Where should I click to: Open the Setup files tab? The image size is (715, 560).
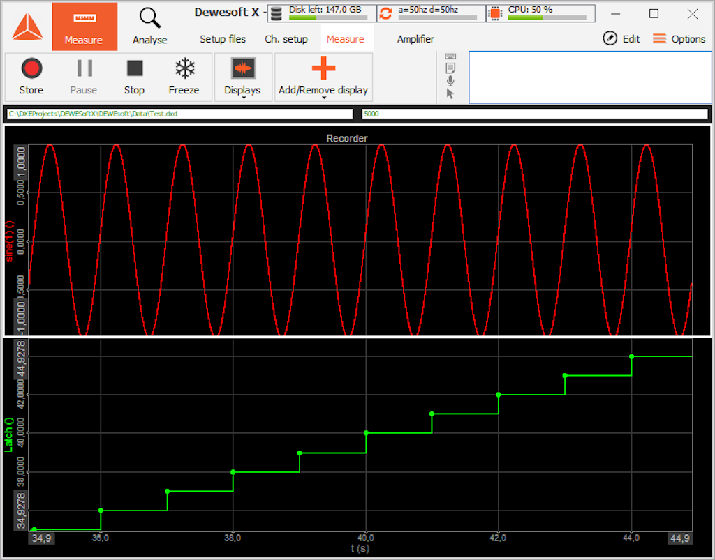[223, 39]
